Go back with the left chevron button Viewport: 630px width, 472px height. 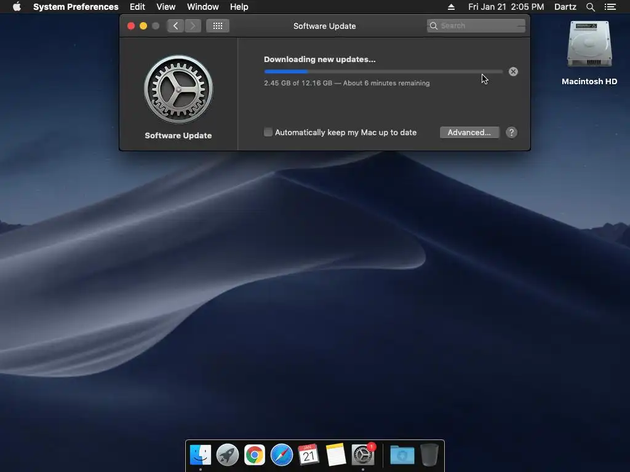point(175,26)
